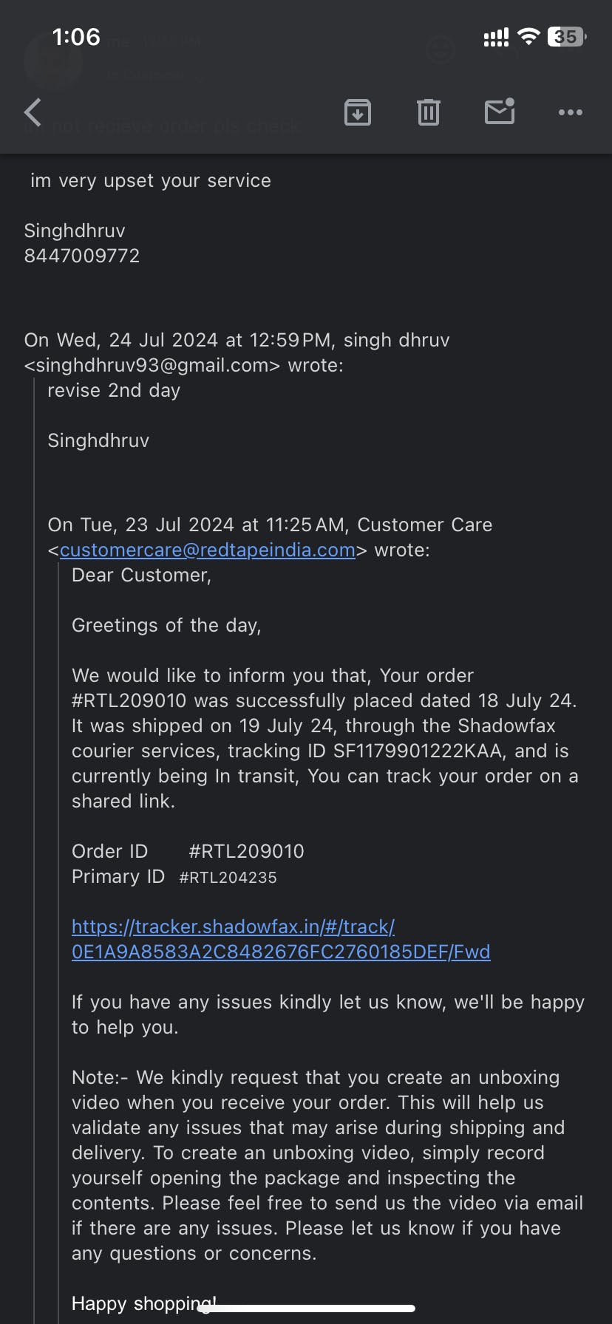
Task: Mark the email as unread
Action: [500, 112]
